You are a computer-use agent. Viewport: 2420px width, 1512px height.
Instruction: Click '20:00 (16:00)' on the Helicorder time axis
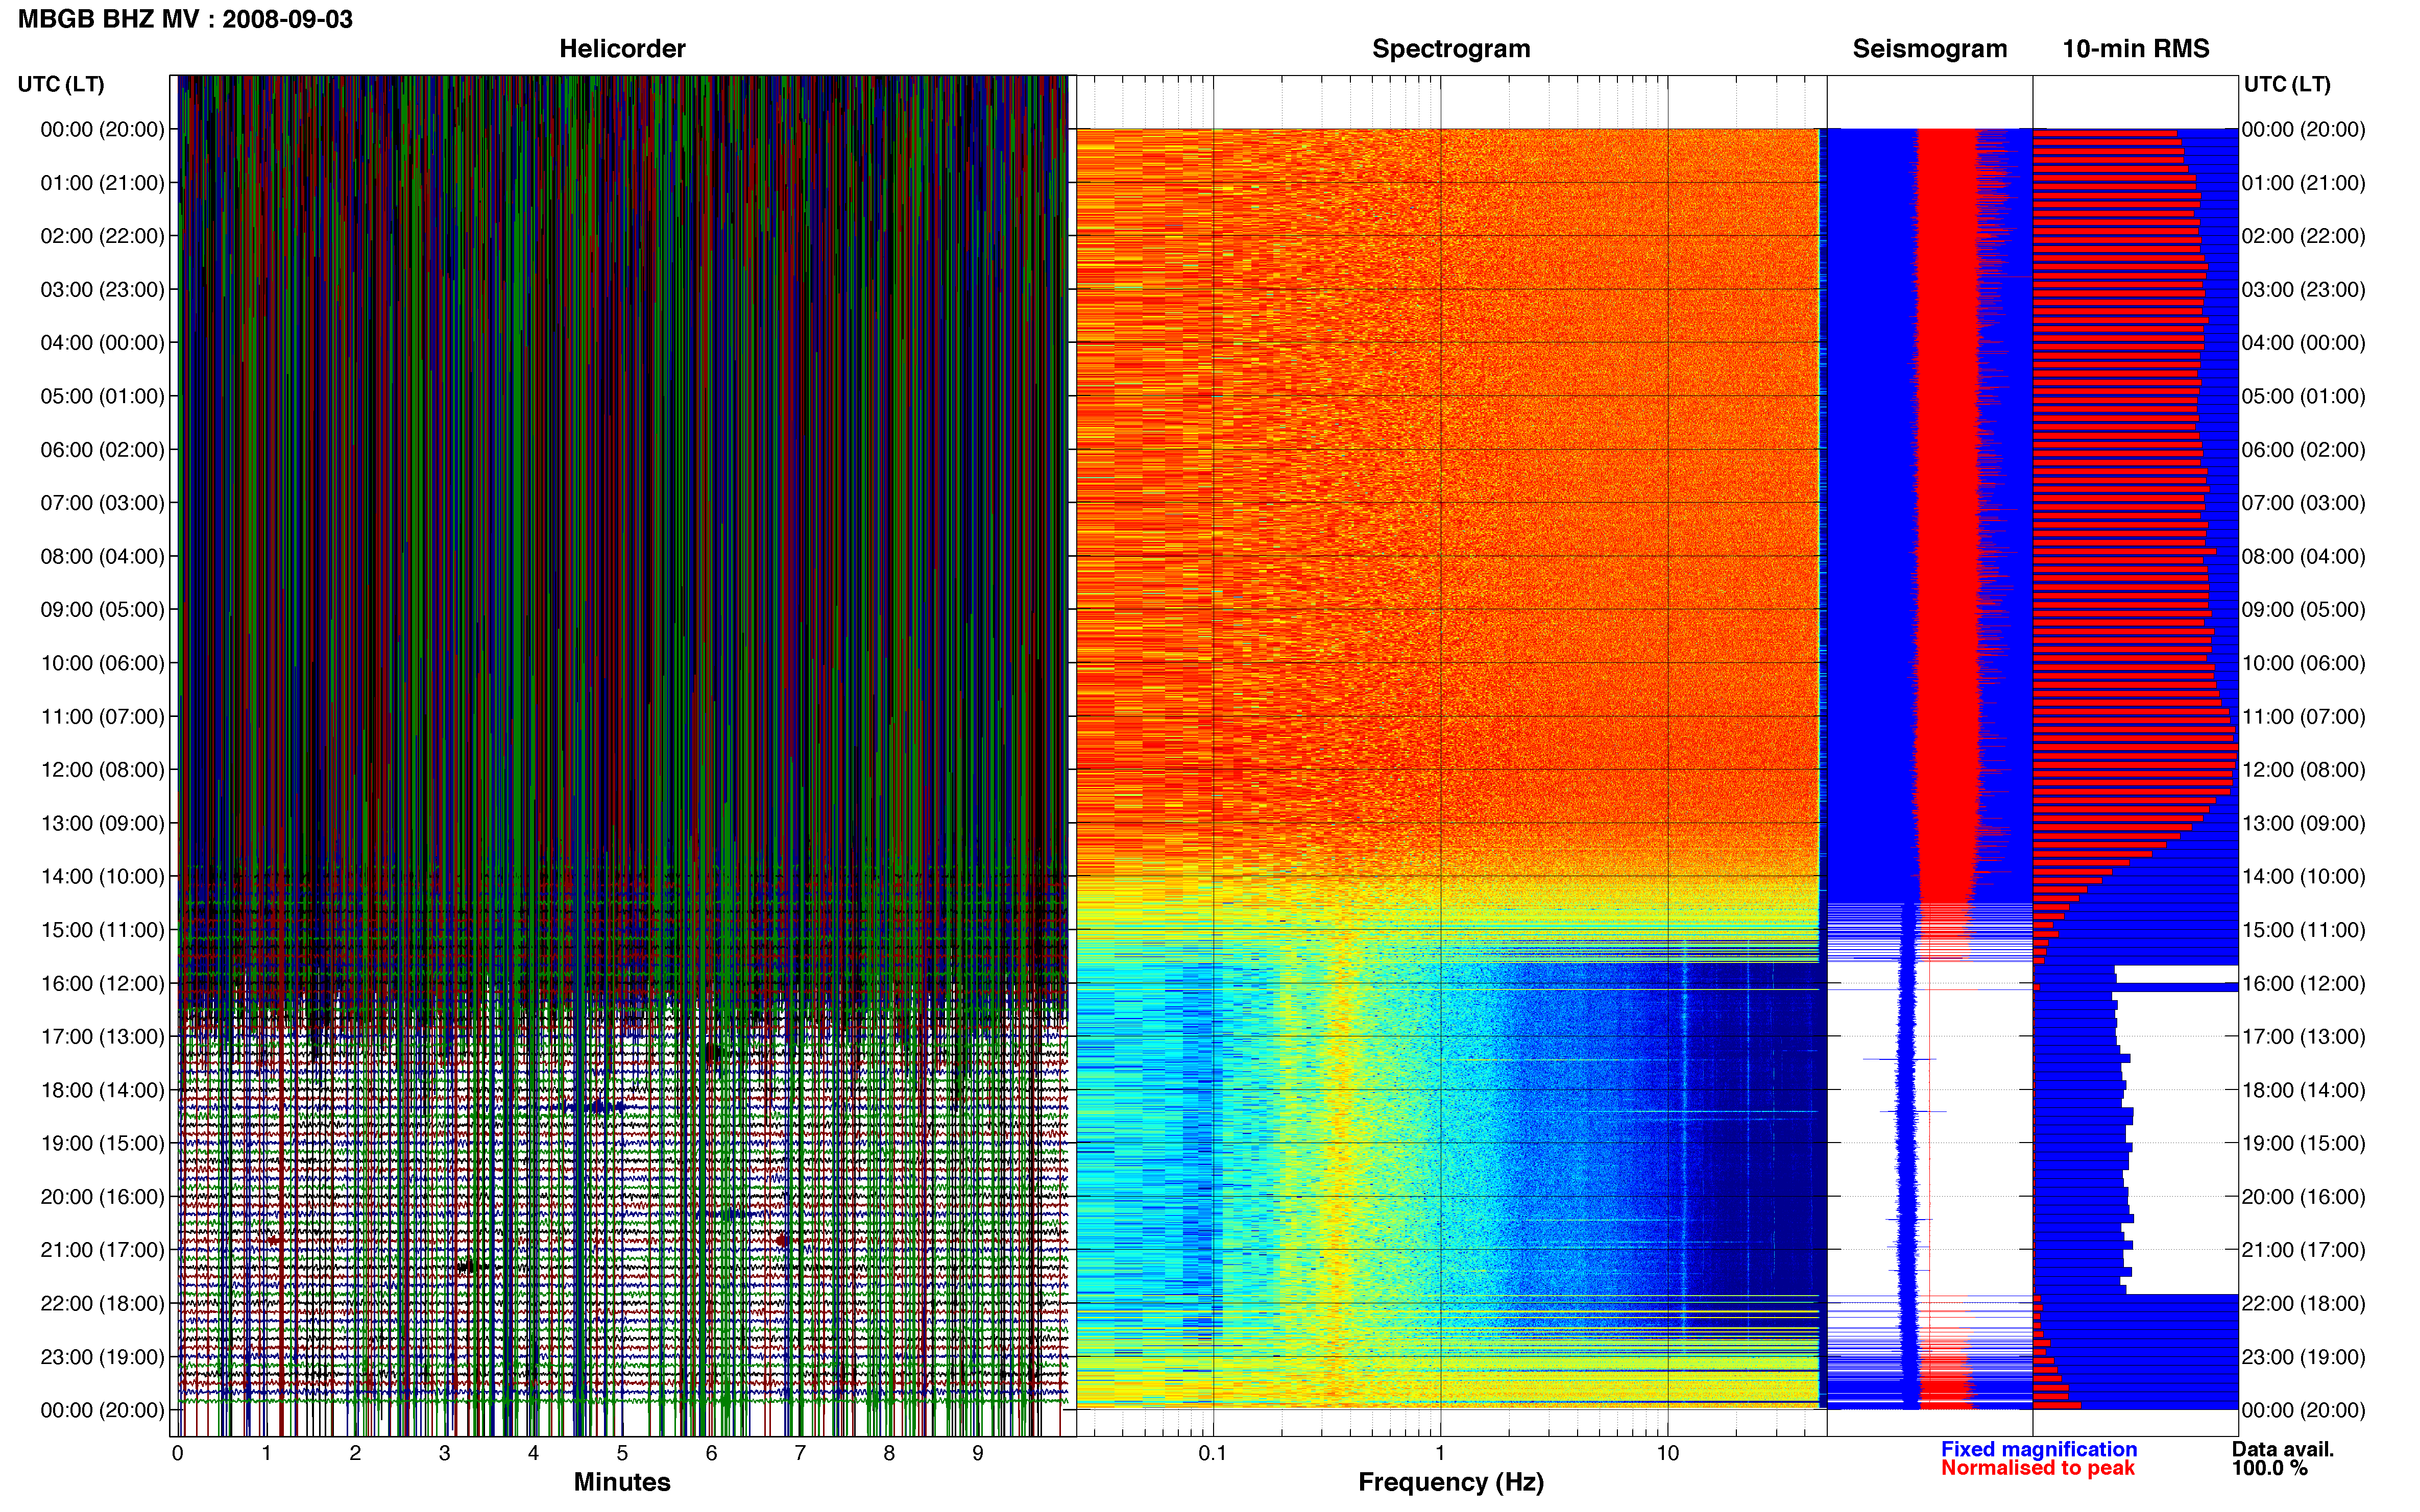coord(102,1197)
